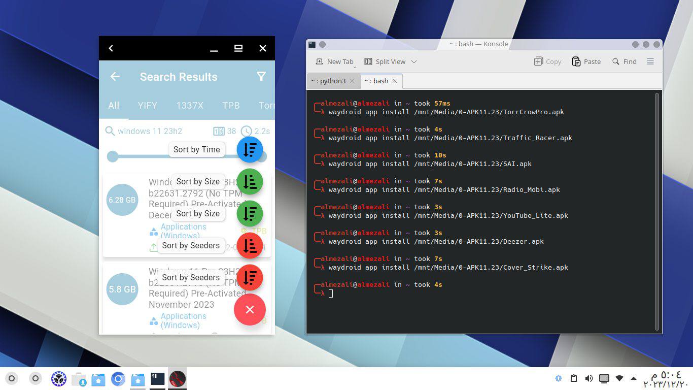
Task: Click green ascending Sort by Size icon
Action: point(250,181)
